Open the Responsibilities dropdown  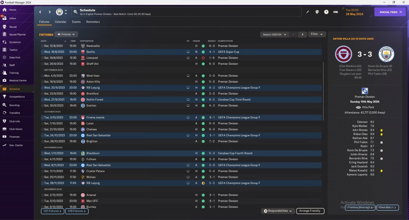click(x=278, y=211)
